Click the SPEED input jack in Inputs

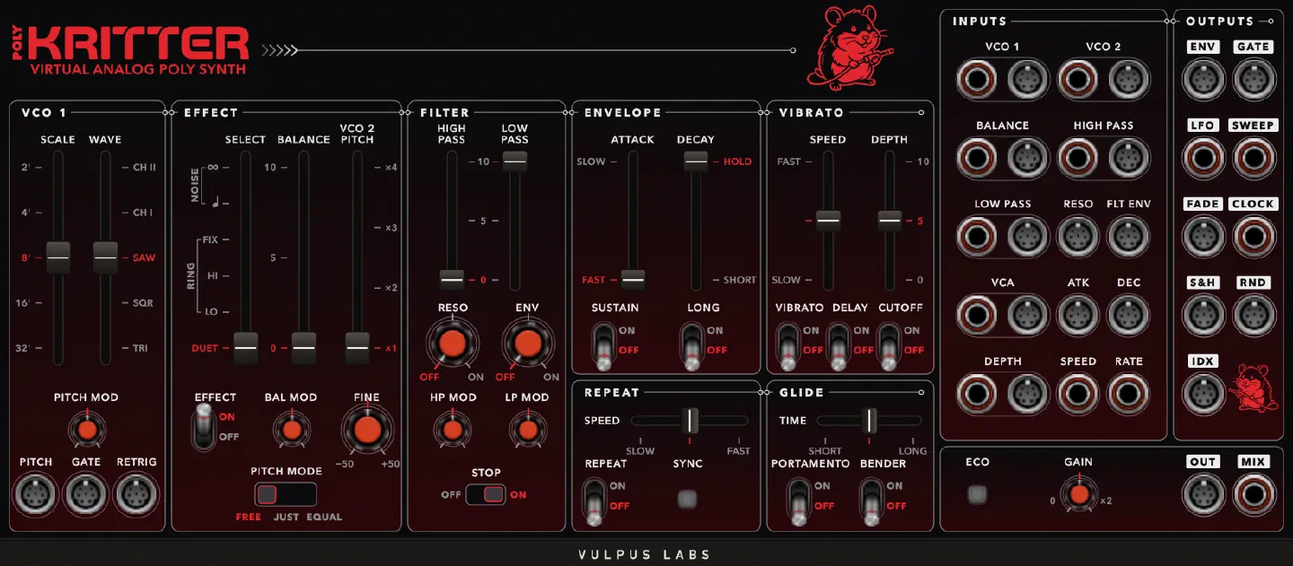pos(1078,395)
